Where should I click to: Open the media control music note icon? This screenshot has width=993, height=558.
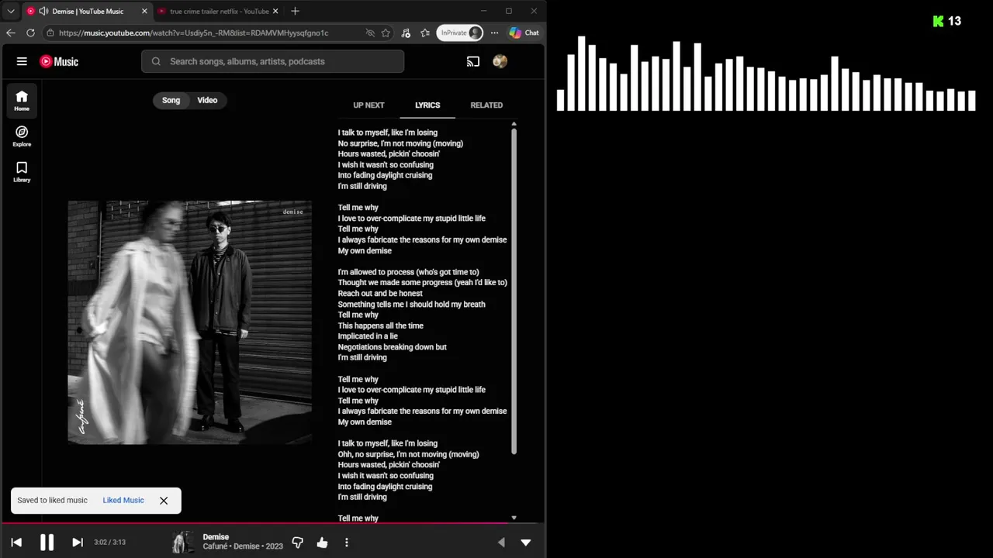point(406,33)
